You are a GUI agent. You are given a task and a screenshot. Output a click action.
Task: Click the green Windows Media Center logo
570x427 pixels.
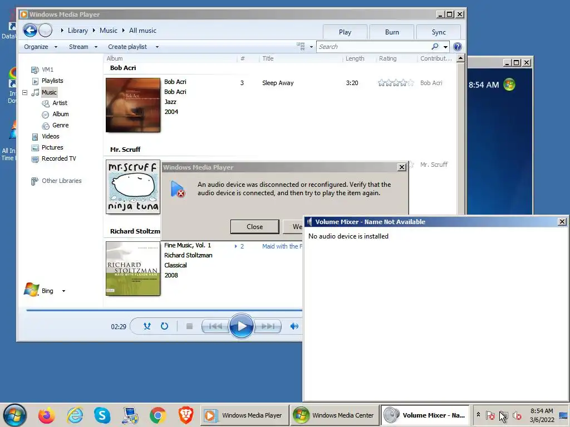509,85
